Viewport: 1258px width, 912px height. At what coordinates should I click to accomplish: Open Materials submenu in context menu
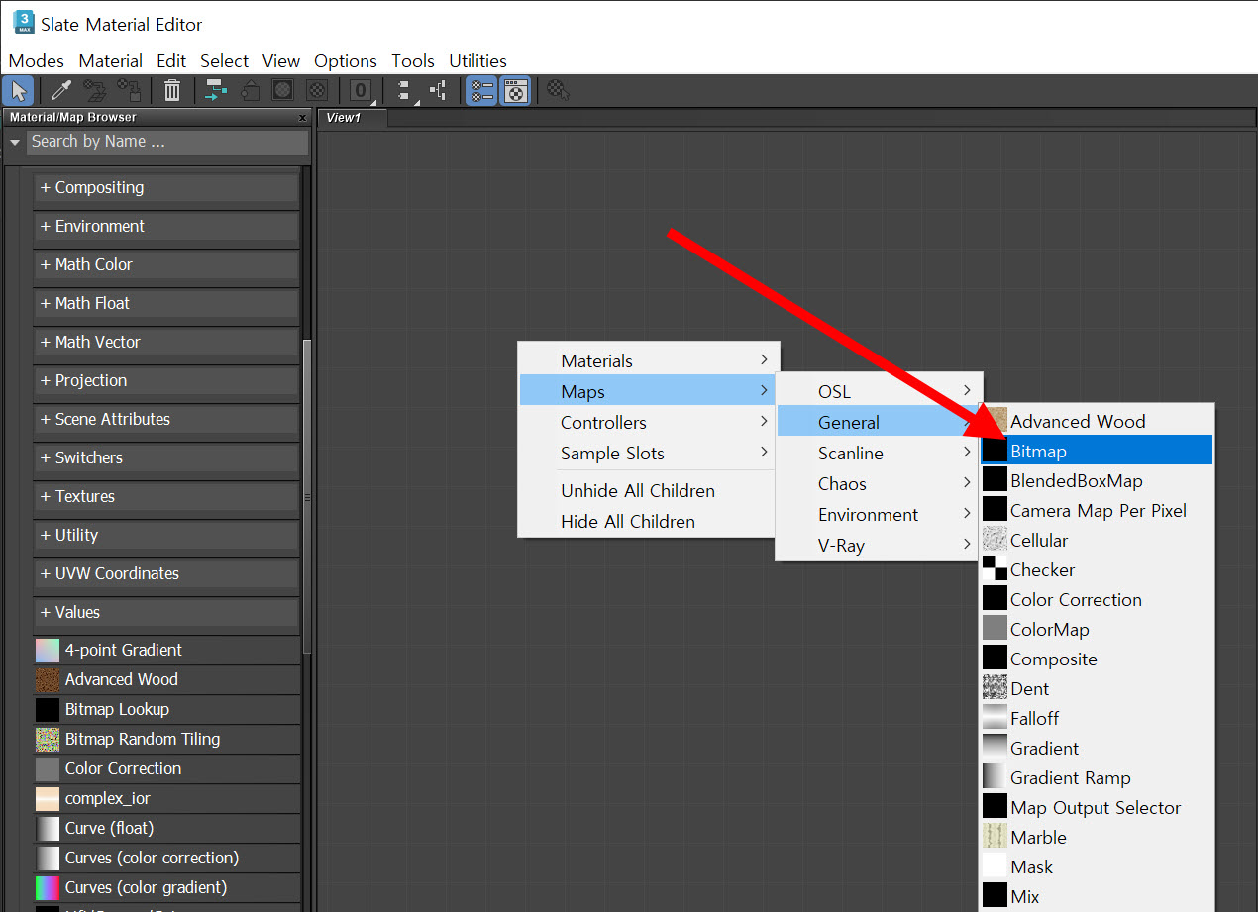[x=649, y=361]
